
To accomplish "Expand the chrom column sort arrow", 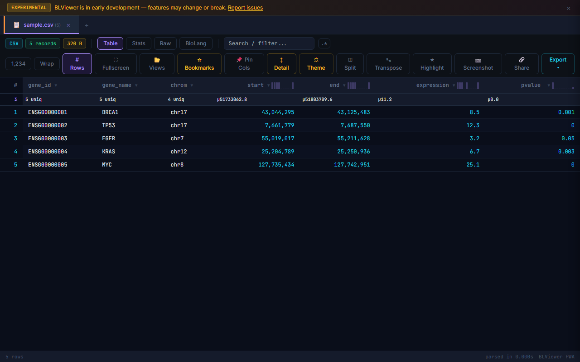I will click(x=192, y=86).
